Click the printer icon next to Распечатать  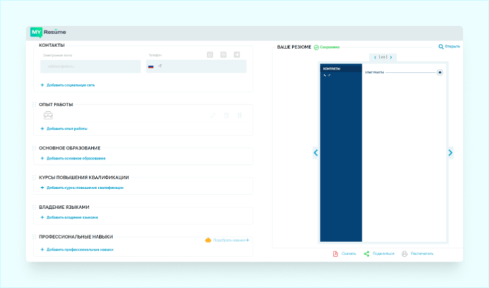[x=404, y=253]
